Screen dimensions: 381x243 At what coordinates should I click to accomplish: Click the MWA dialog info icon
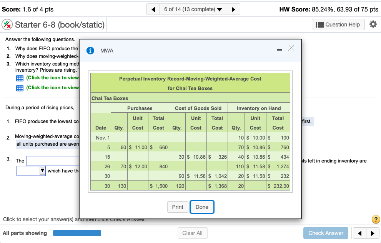[90, 51]
